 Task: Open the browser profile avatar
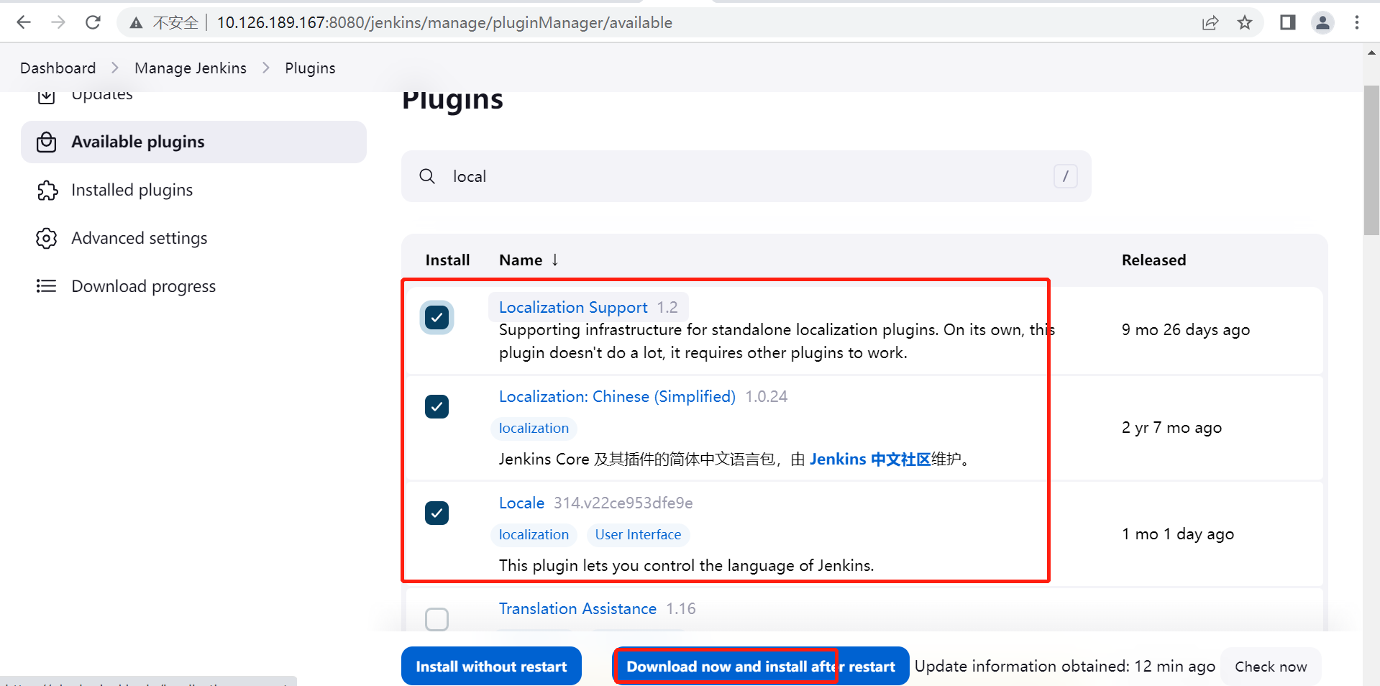tap(1322, 22)
